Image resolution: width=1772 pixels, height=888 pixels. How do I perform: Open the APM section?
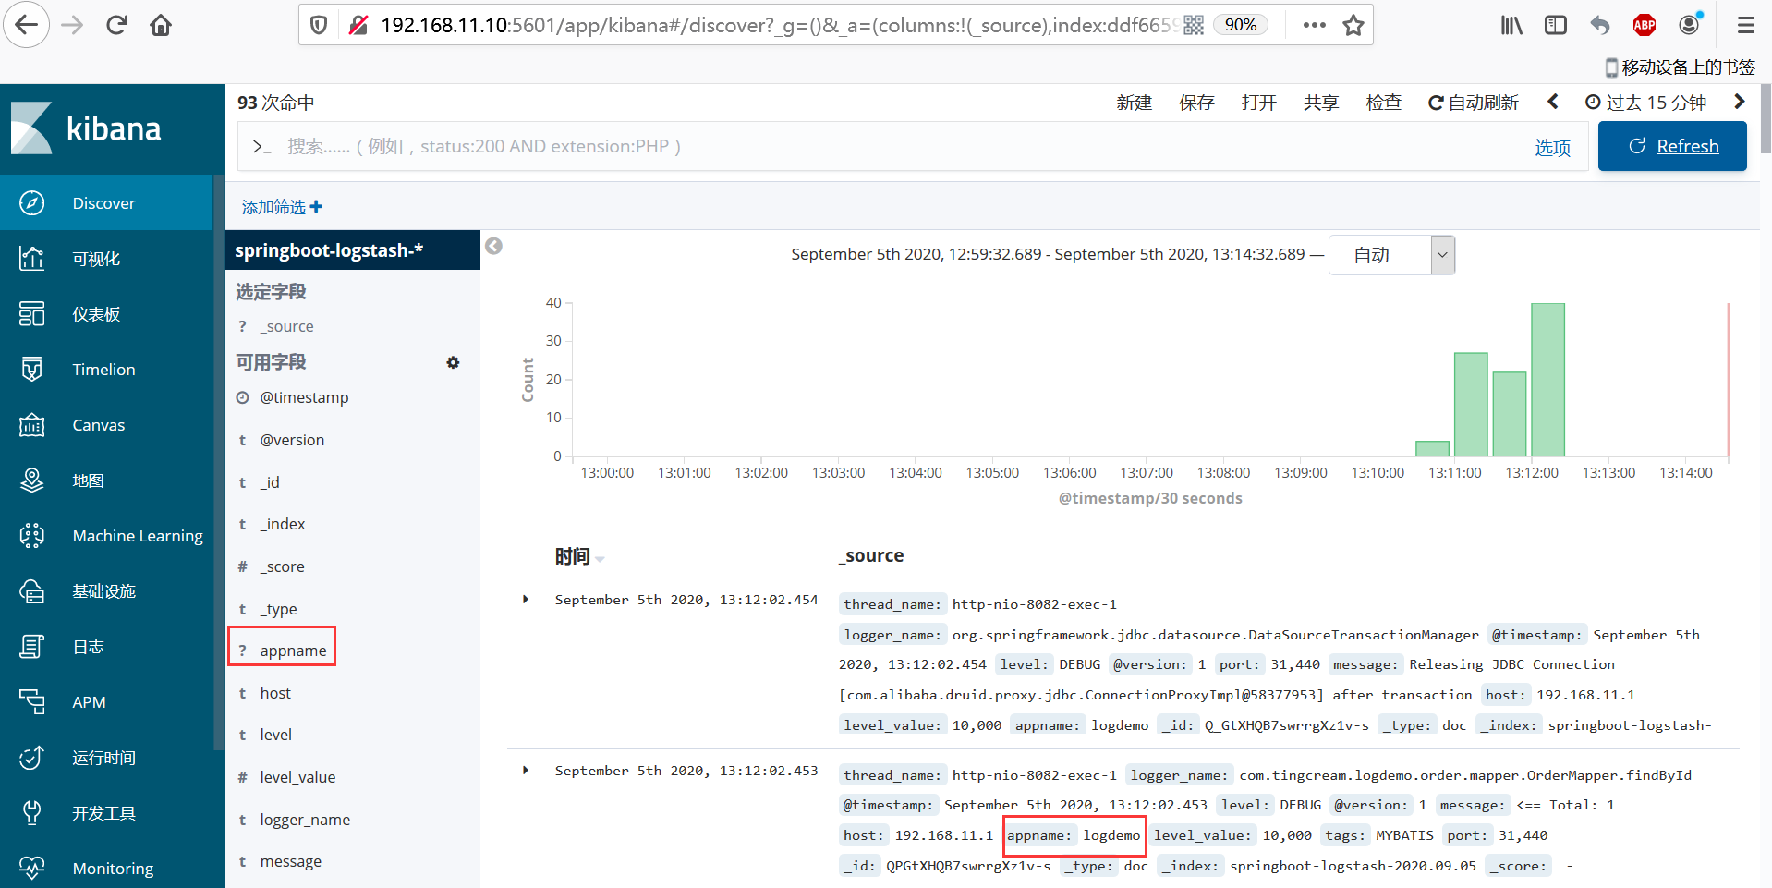coord(89,701)
